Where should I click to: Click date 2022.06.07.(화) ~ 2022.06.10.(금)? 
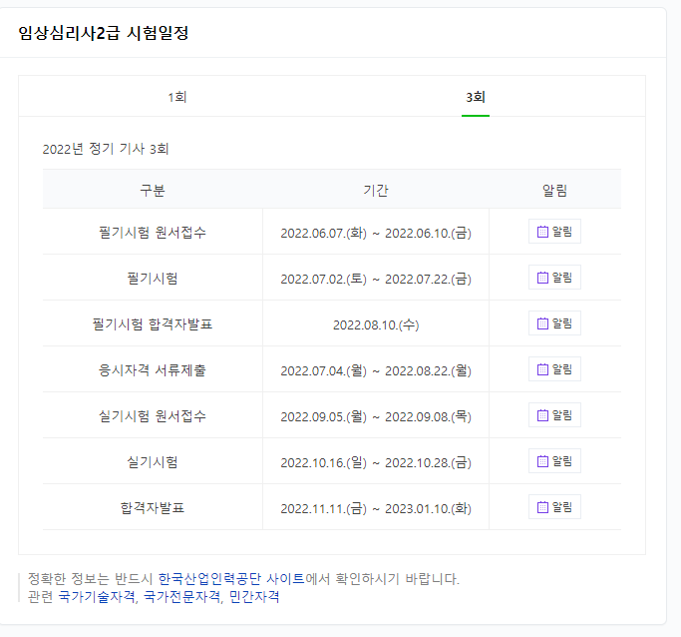click(x=376, y=233)
